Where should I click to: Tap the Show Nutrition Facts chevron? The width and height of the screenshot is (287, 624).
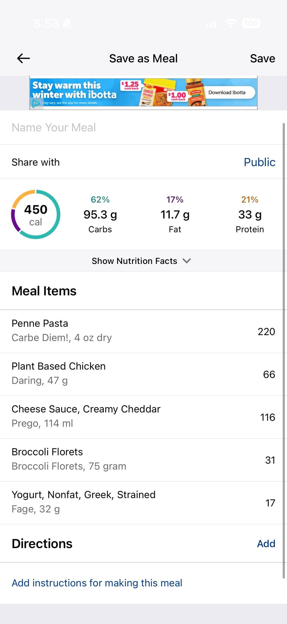pyautogui.click(x=187, y=261)
